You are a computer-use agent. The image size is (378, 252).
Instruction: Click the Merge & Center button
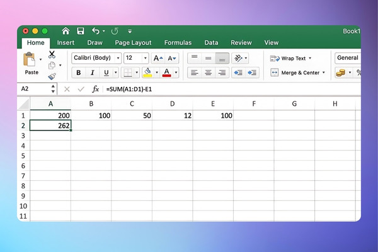(x=295, y=72)
